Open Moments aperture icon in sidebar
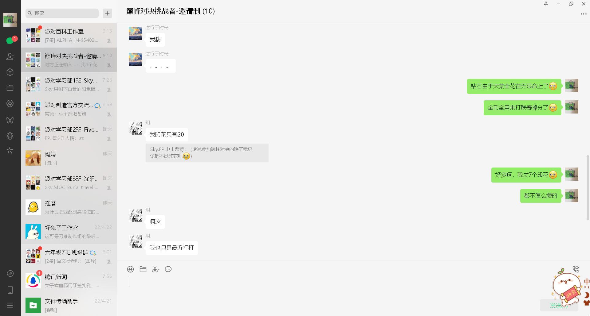Screen dimensions: 590x316 pos(10,103)
